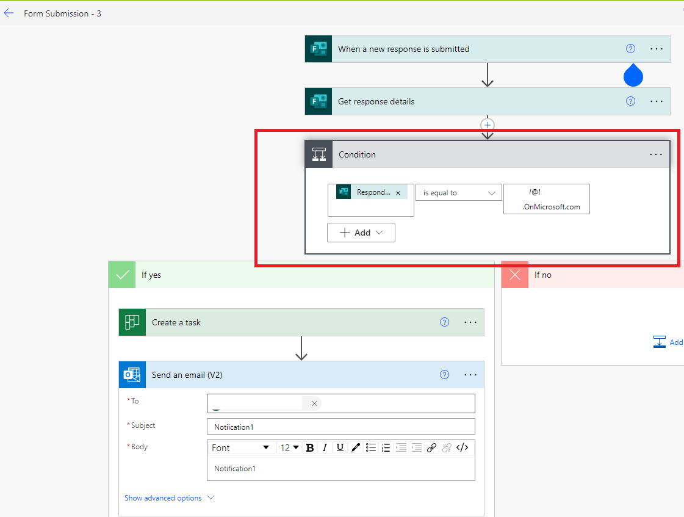684x517 pixels.
Task: Click the 'If yes' branch header
Action: (301, 275)
